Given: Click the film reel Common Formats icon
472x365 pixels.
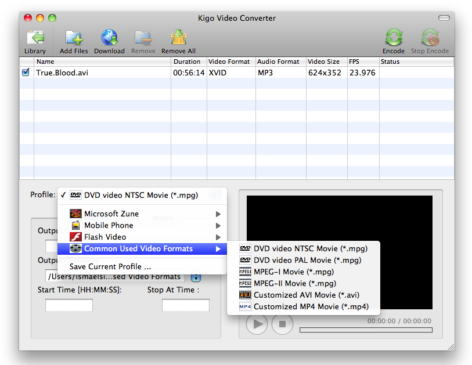Looking at the screenshot, I should point(75,248).
